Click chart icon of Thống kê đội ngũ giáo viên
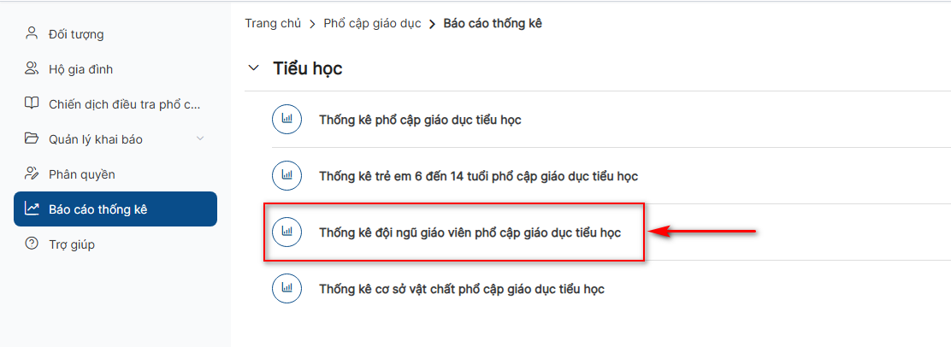951x347 pixels. [x=286, y=232]
